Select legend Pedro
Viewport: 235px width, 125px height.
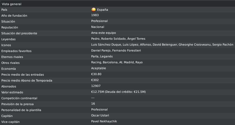coord(95,39)
